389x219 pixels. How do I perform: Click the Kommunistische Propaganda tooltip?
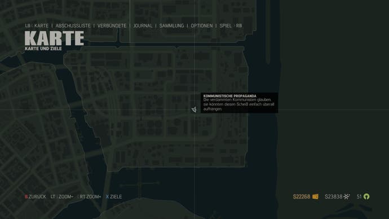click(240, 103)
